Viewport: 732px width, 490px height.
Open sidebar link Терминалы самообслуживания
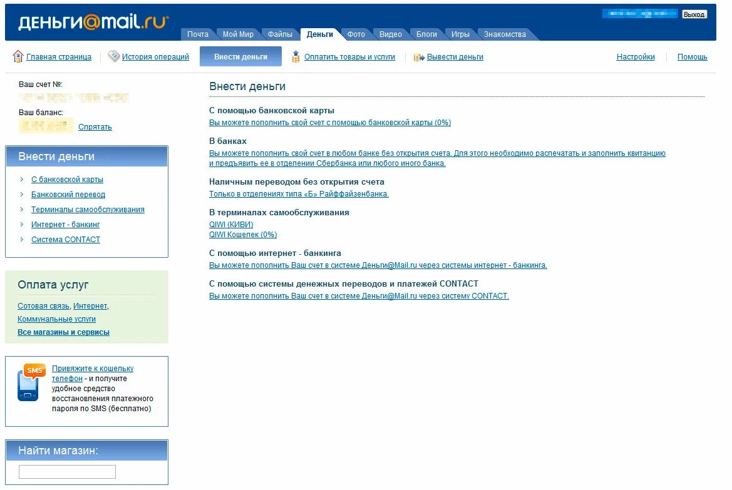click(88, 210)
